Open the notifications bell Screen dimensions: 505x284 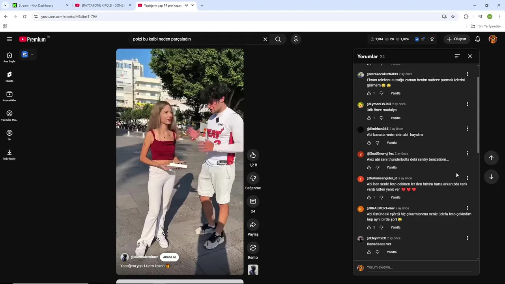click(x=477, y=39)
